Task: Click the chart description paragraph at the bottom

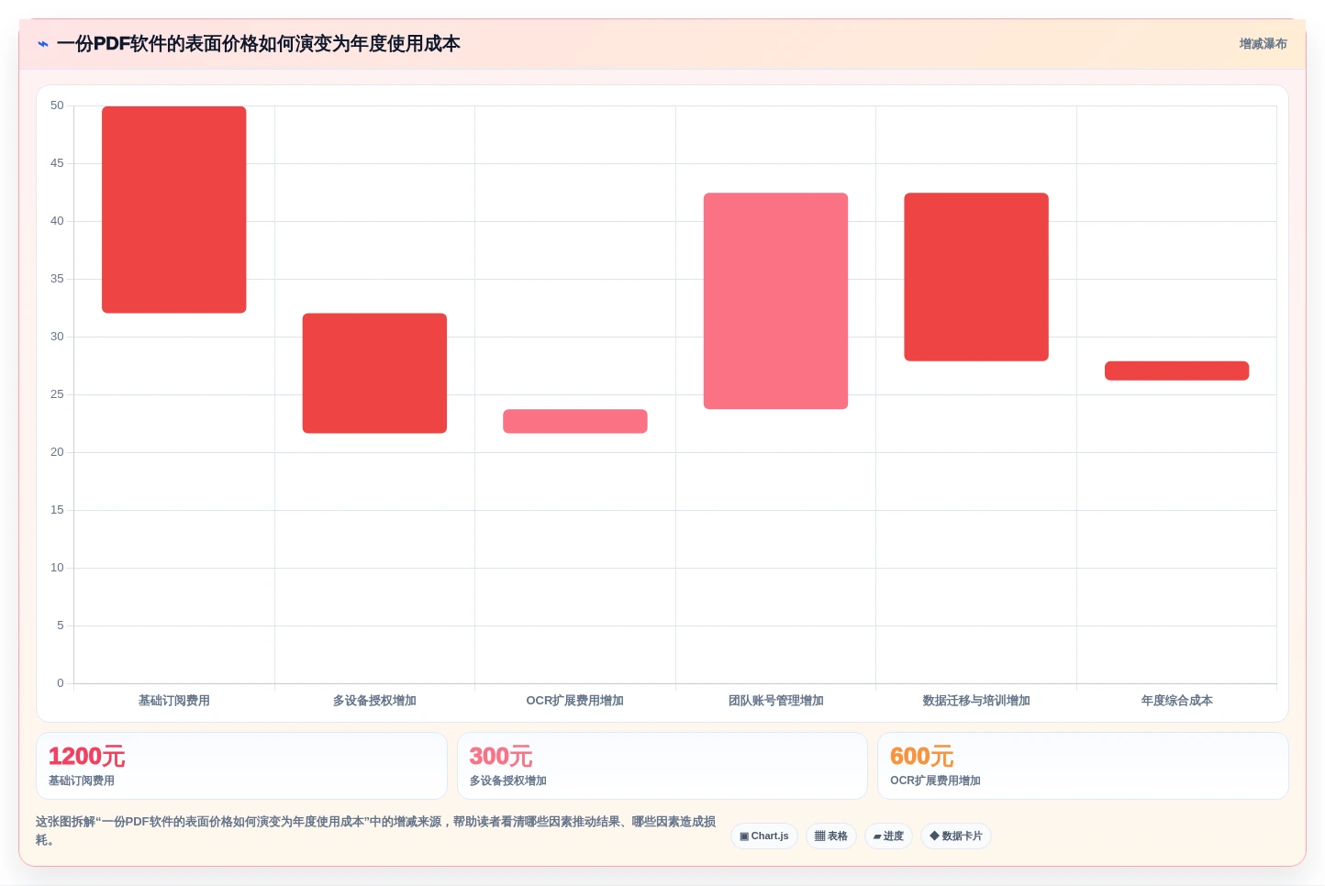Action: 376,831
